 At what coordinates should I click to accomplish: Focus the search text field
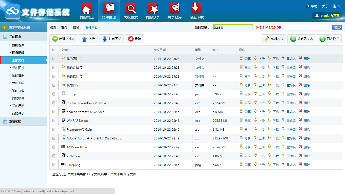[x=308, y=27]
